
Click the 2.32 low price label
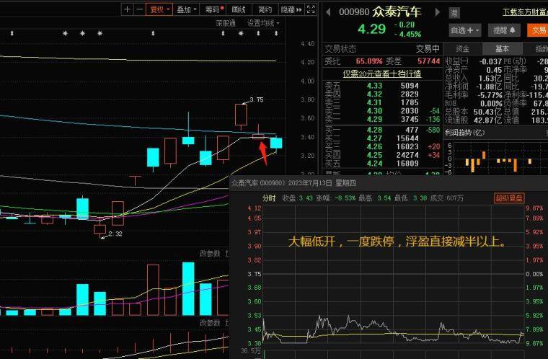pyautogui.click(x=115, y=234)
